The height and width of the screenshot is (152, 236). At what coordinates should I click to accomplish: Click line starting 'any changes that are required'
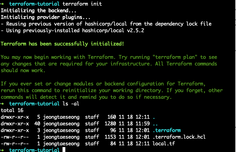point(109,64)
